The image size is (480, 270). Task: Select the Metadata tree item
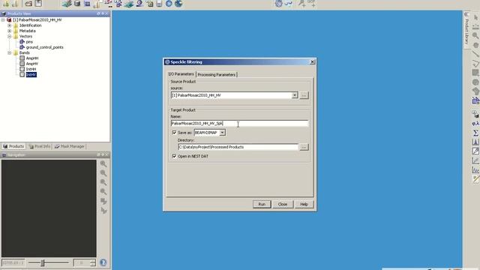pyautogui.click(x=28, y=31)
